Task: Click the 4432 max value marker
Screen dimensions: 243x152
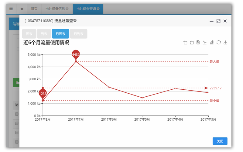Action: click(76, 55)
